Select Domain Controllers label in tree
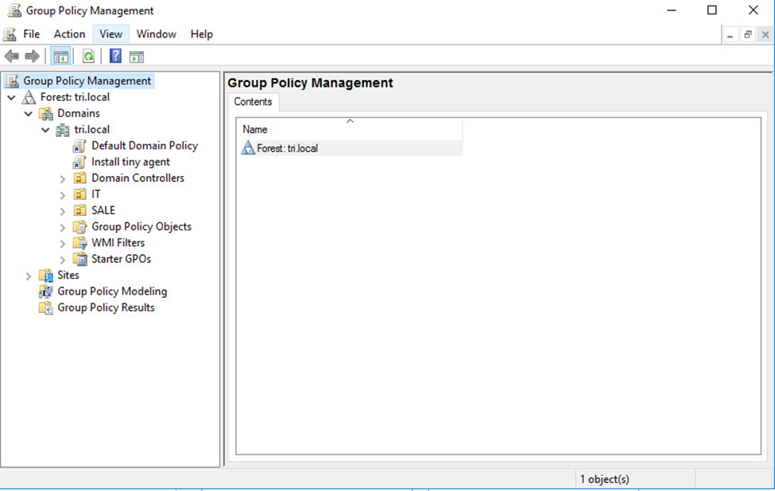This screenshot has height=491, width=775. pos(138,178)
